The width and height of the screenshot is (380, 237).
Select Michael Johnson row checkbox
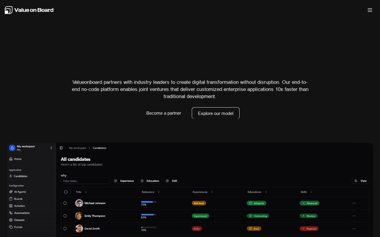[x=65, y=203]
